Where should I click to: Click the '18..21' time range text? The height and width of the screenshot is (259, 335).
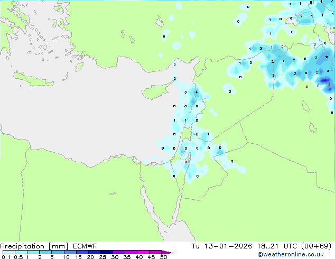268,246
